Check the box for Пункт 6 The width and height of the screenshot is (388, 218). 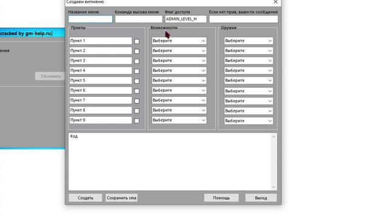[x=136, y=91]
